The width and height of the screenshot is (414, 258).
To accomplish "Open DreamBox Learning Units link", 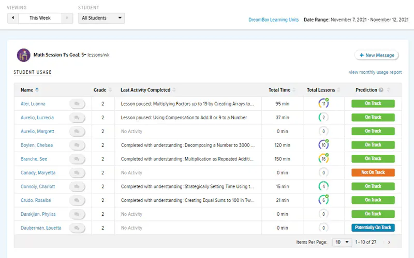I will (273, 20).
